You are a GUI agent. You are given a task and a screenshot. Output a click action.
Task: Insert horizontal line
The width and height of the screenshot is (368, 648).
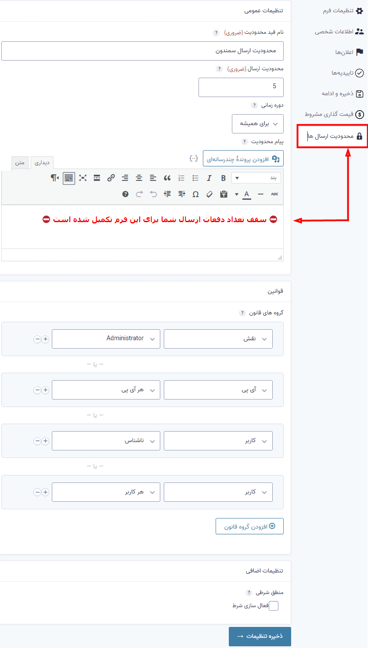coord(261,194)
